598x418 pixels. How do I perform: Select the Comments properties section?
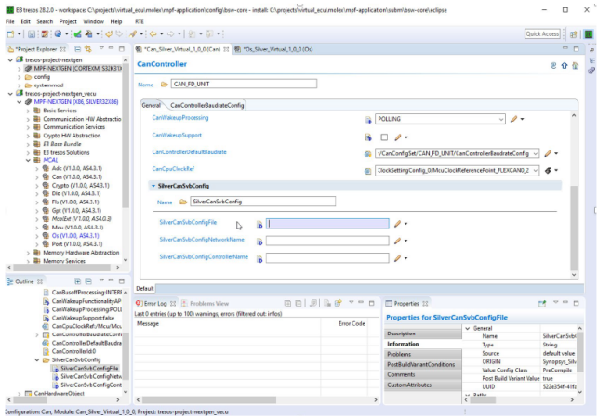422,375
